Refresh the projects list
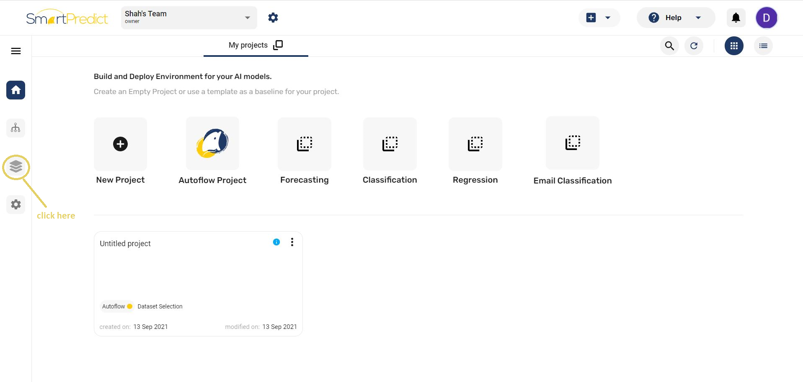Viewport: 803px width, 382px height. (694, 46)
